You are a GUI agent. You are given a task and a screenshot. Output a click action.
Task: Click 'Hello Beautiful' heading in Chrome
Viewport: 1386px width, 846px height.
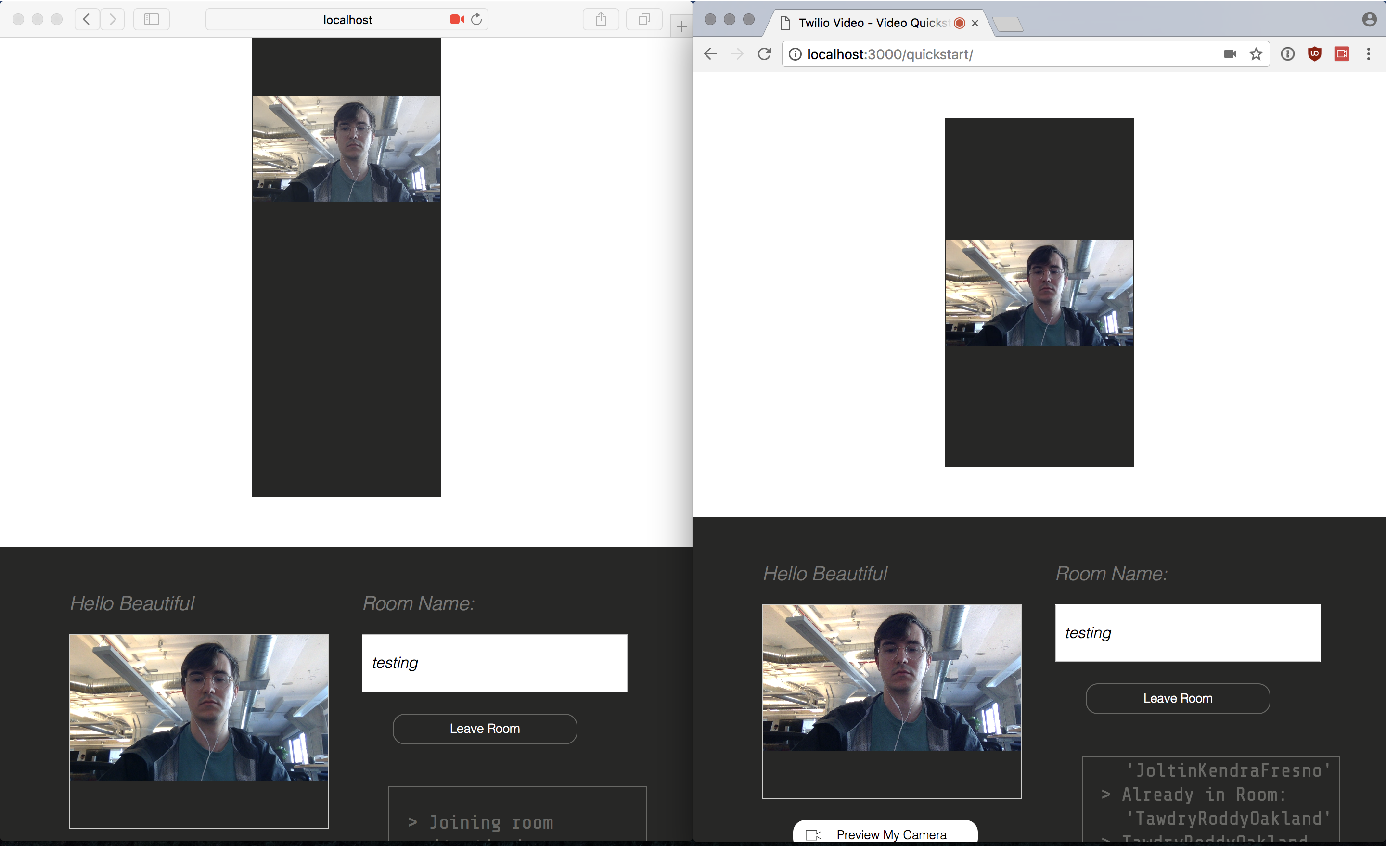point(825,574)
